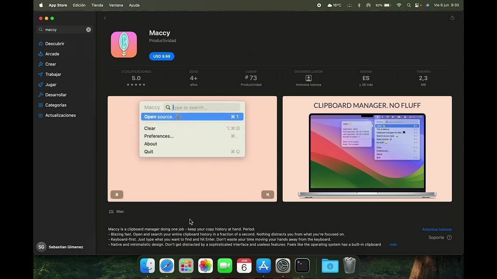Open Siri from the menu bar
497x279 pixels.
[427, 5]
